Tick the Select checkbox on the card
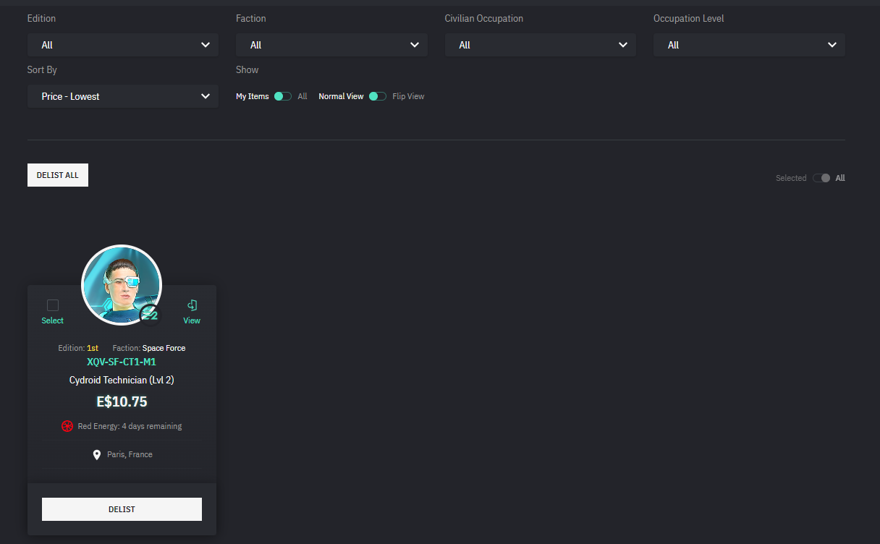 (x=53, y=305)
